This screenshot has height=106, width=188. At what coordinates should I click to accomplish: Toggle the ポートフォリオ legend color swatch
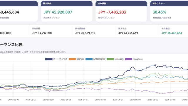(x=49, y=59)
